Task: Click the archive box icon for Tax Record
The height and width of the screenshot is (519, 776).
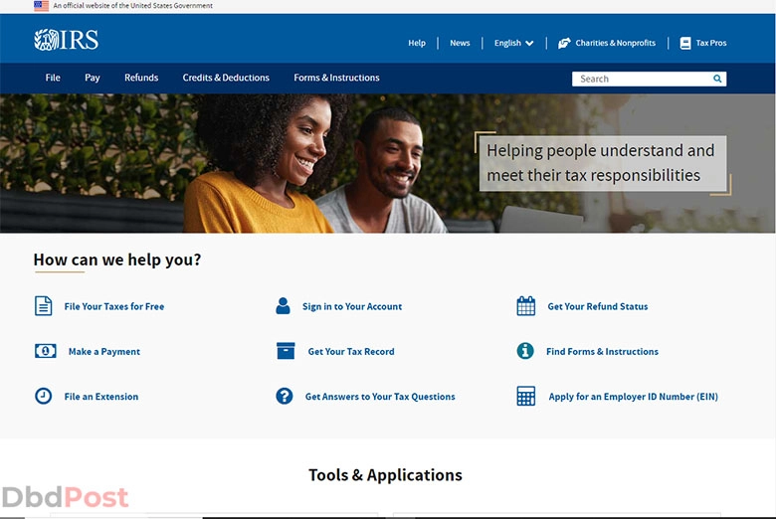Action: click(286, 351)
